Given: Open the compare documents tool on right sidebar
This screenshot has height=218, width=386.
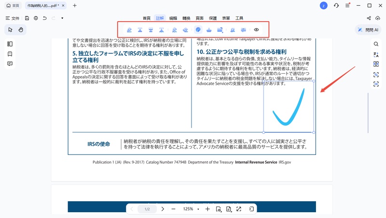Looking at the screenshot, I should [376, 64].
